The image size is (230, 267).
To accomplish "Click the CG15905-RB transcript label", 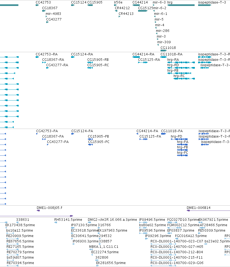I will click(98, 60).
